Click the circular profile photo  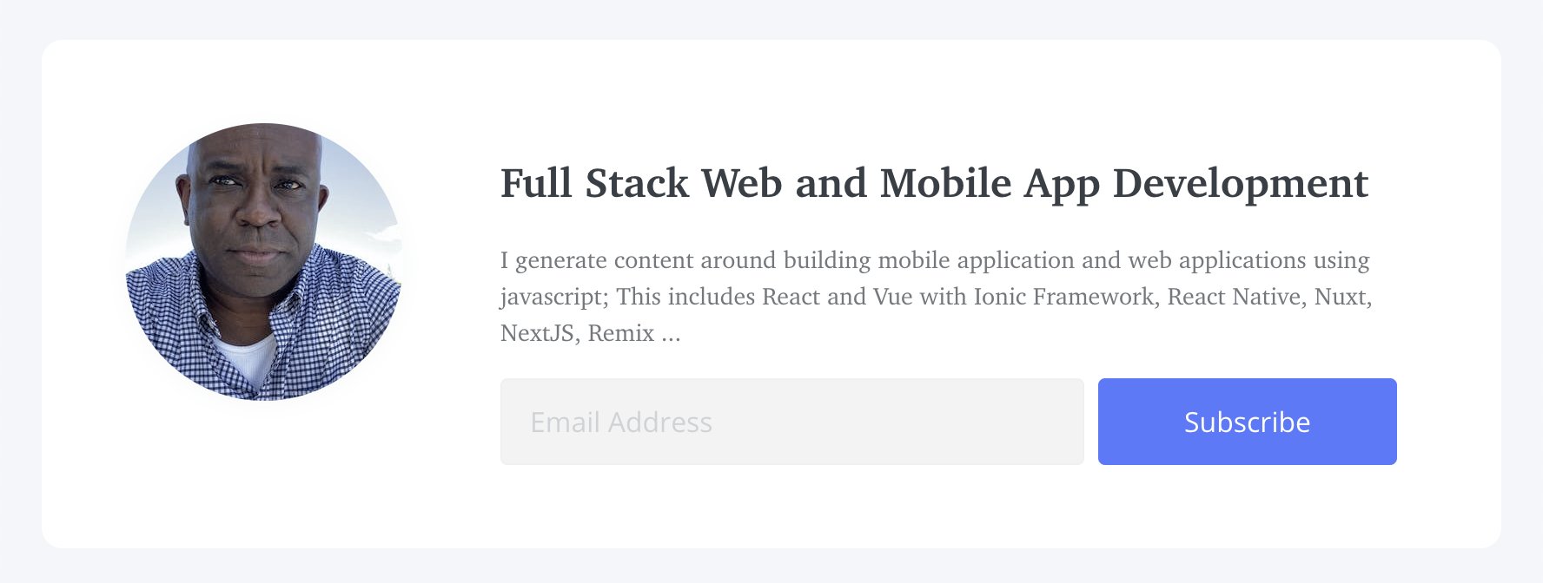click(263, 261)
